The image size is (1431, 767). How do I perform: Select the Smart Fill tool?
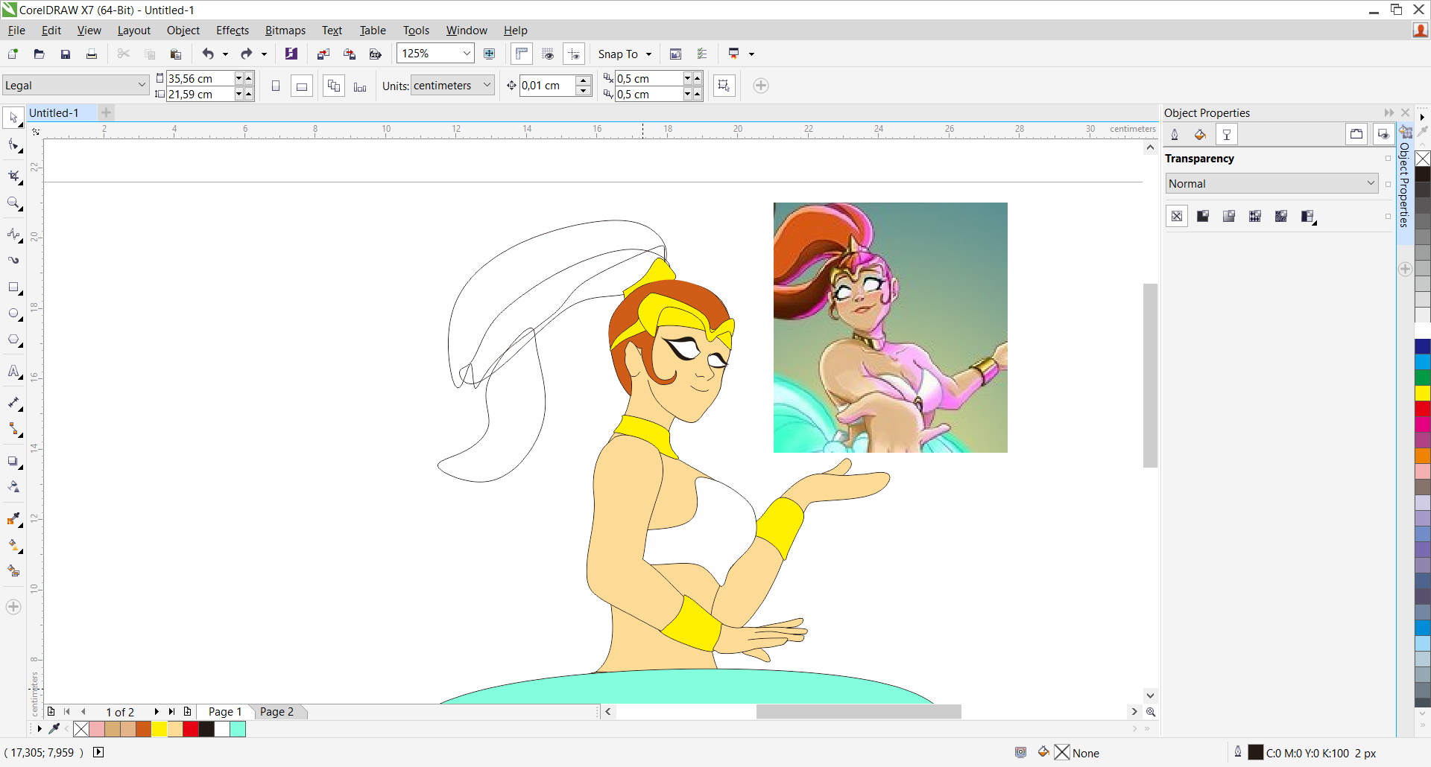[x=13, y=571]
